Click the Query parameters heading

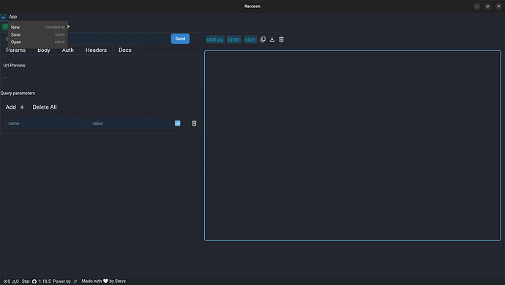(18, 94)
